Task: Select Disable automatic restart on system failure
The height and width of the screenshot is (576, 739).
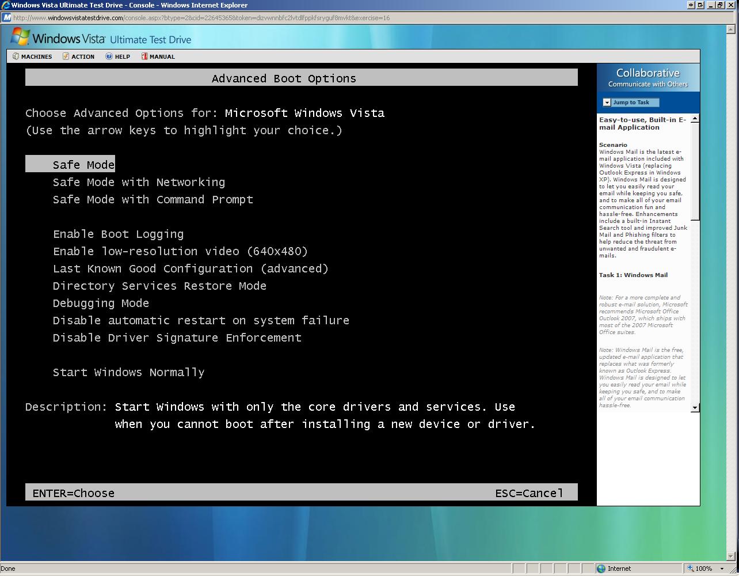Action: click(x=201, y=320)
